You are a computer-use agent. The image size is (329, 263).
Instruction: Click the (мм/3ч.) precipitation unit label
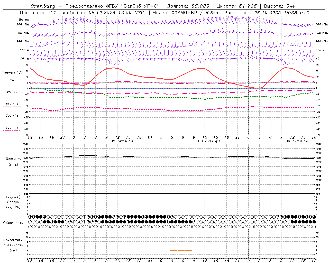pos(13,197)
